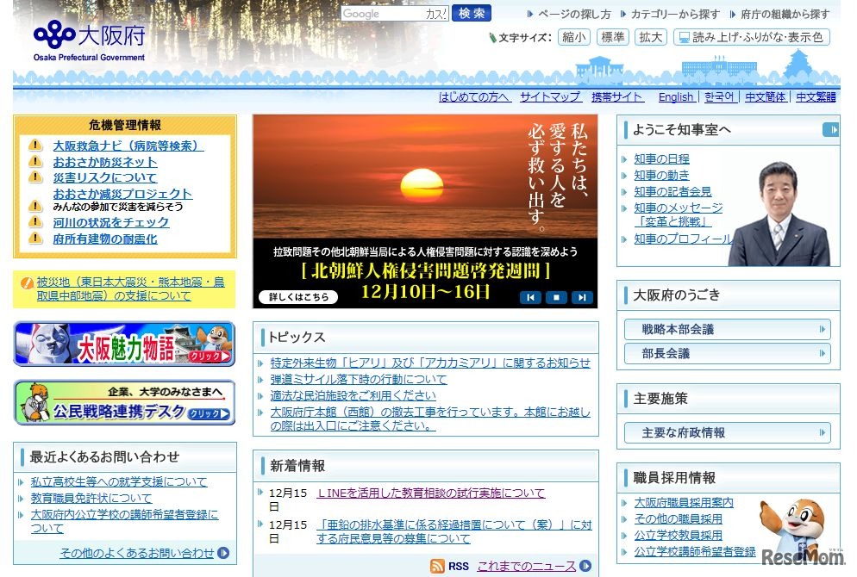
Task: Click warning icon beside おおさか防災ネット
Action: 35,162
